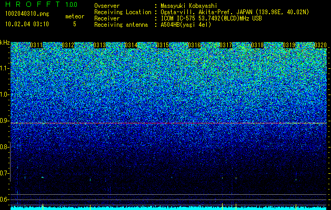Select the antenna value A504HB(yagi 4el)
Image resolution: width=331 pixels, height=210 pixels.
186,25
